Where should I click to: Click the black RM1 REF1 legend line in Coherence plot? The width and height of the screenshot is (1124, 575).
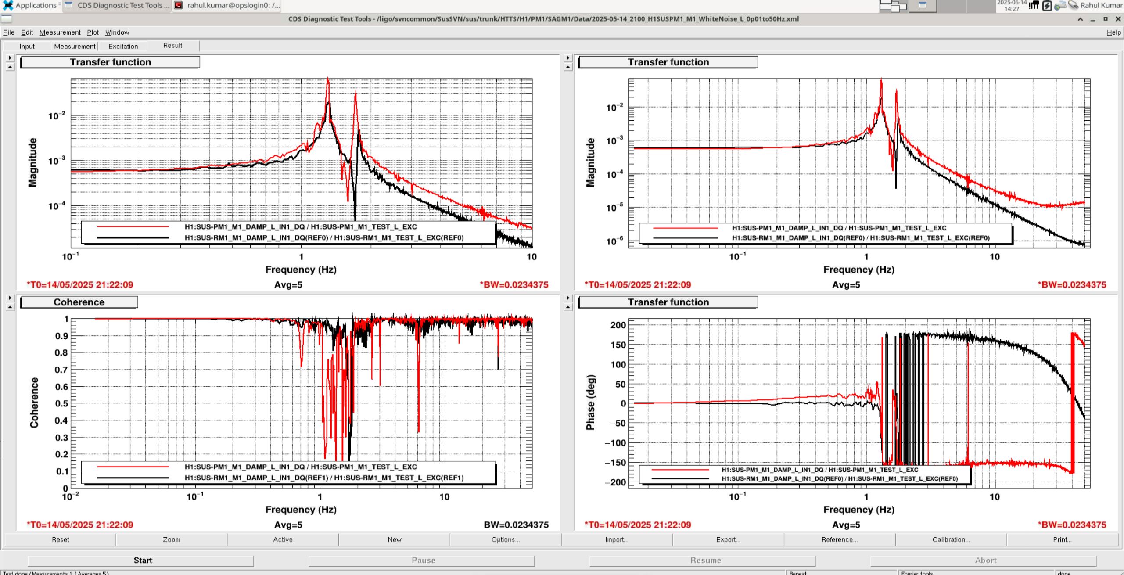pyautogui.click(x=133, y=478)
